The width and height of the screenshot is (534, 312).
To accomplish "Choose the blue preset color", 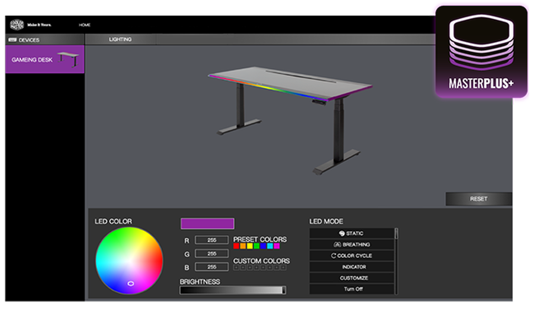I will (x=263, y=246).
